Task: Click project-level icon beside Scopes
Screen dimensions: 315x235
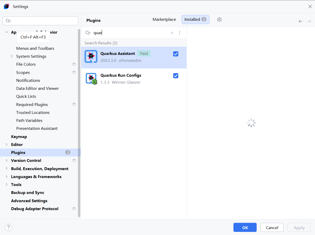Action: tap(74, 72)
